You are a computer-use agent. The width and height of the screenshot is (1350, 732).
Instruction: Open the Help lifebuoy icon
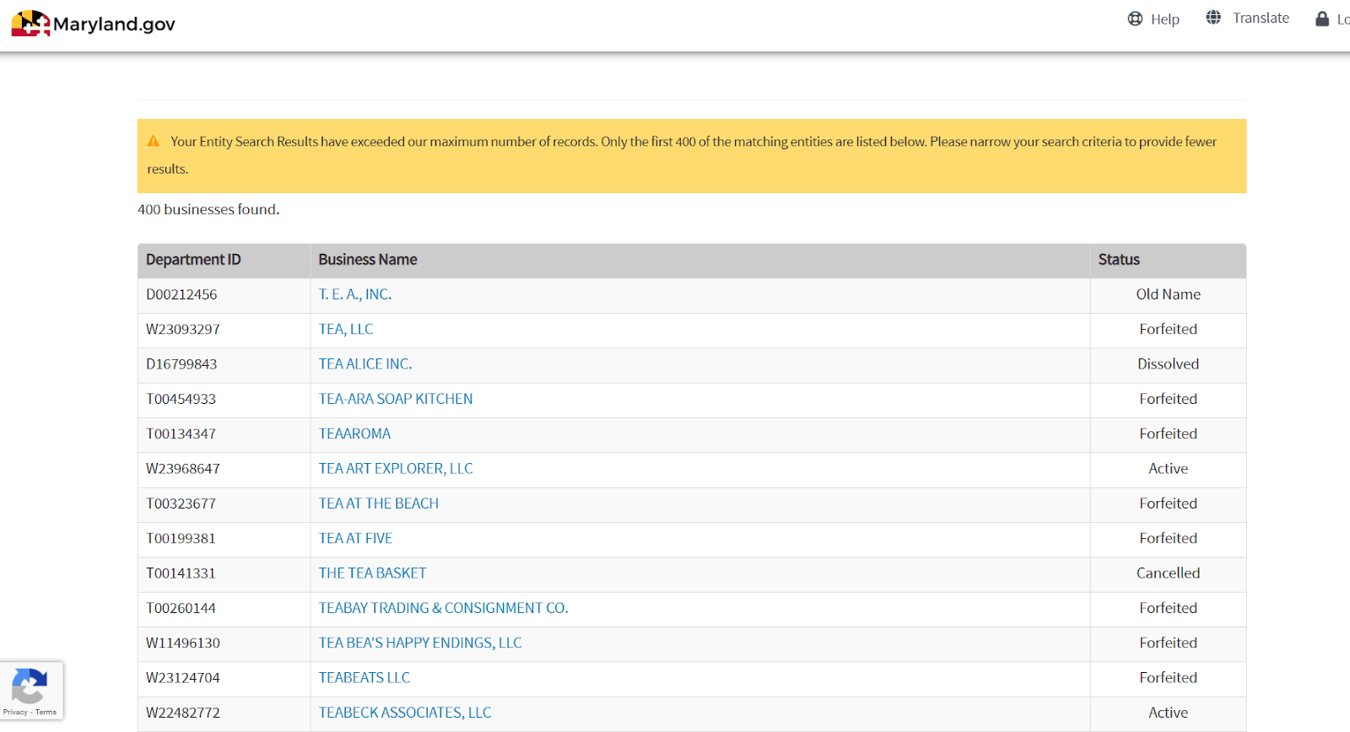[x=1135, y=19]
